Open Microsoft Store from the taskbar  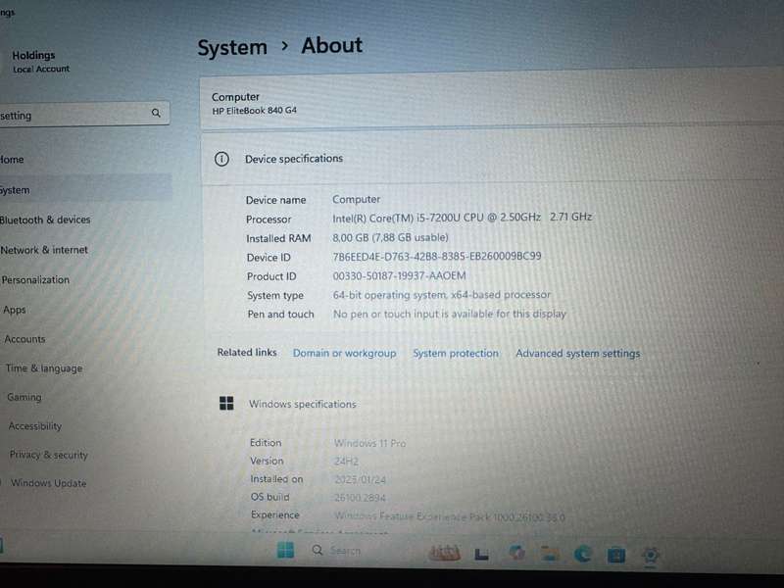coord(616,555)
